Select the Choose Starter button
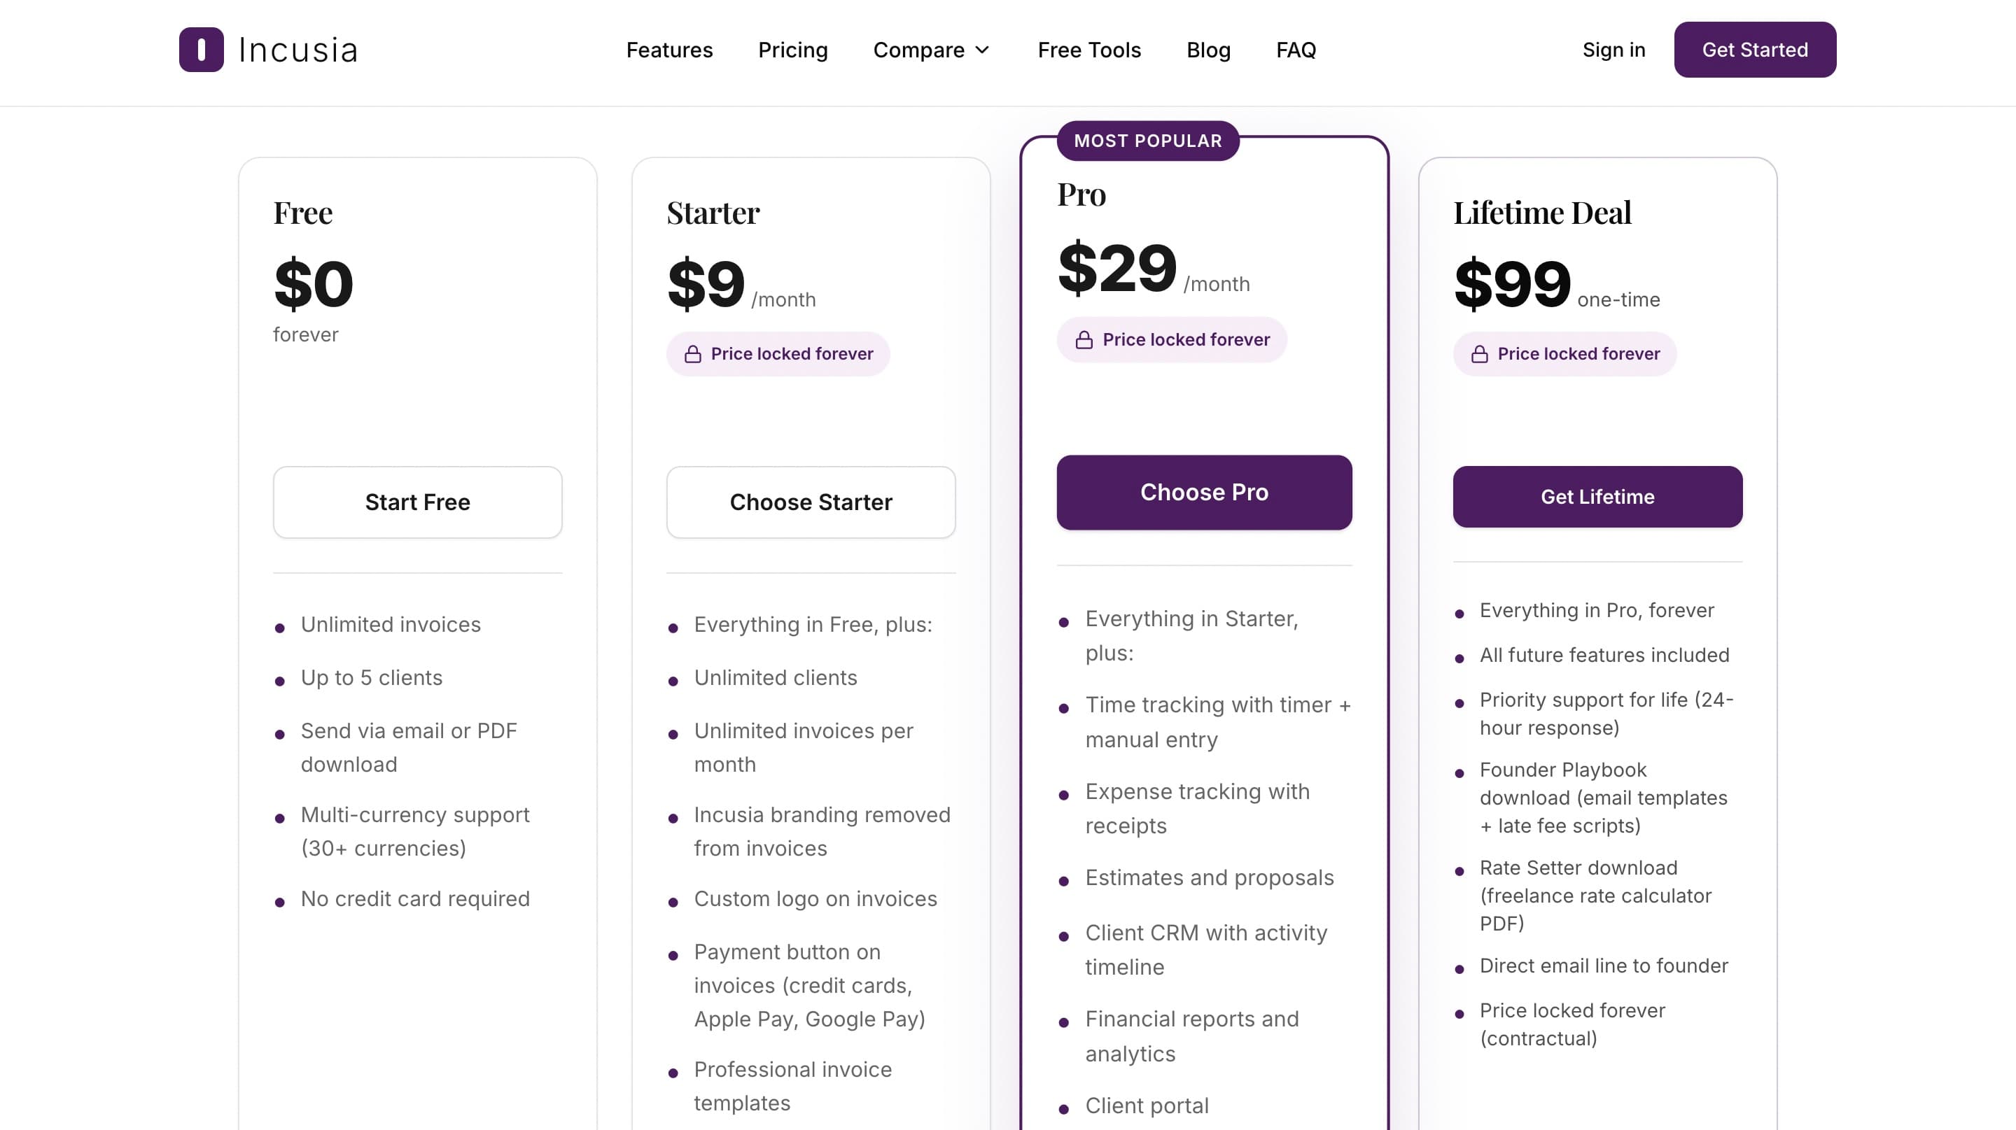This screenshot has width=2016, height=1130. click(811, 502)
